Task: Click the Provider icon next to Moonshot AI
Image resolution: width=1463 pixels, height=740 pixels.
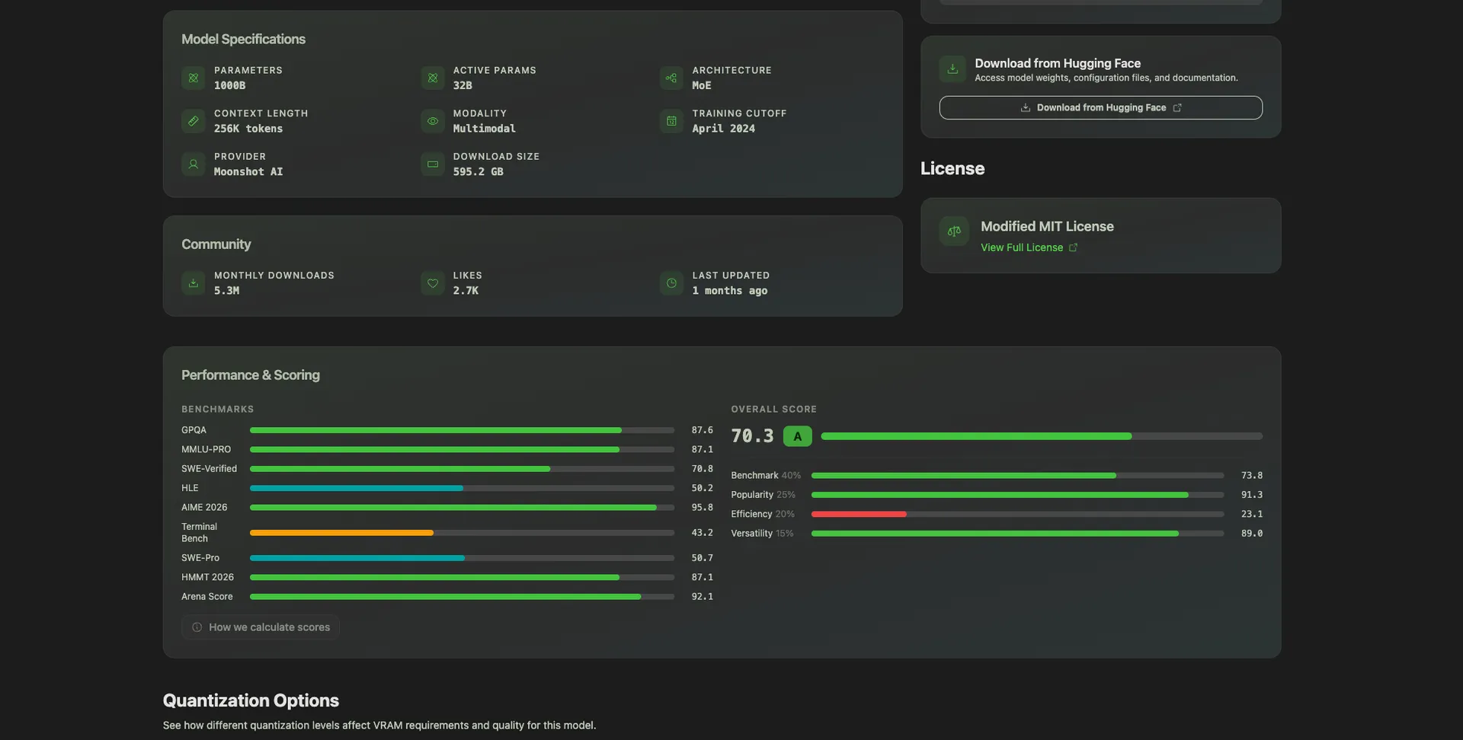Action: 193,164
